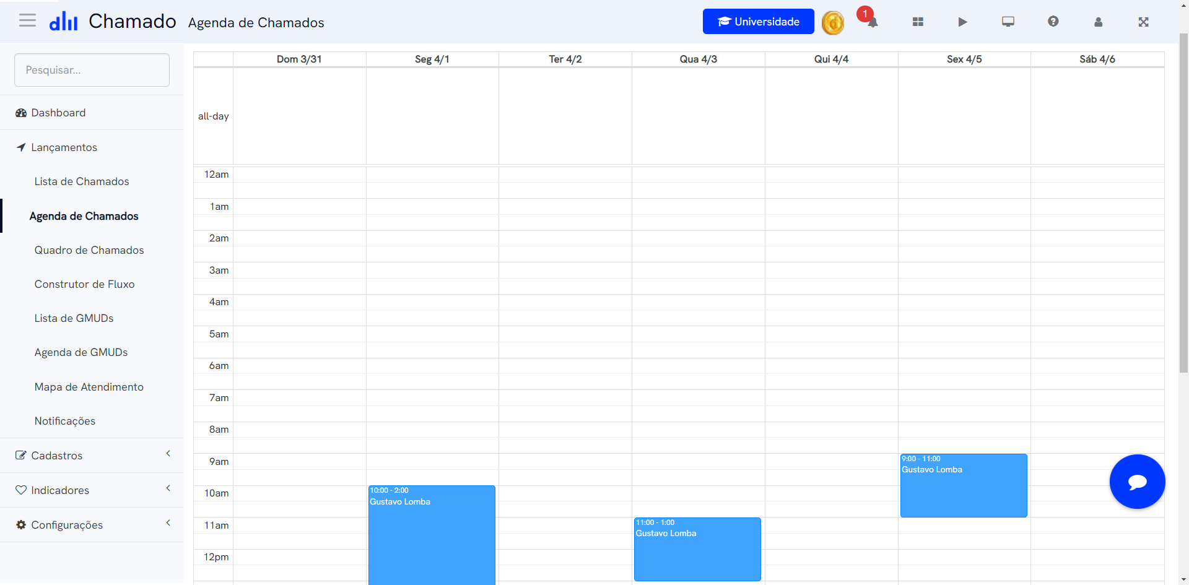Open the apps grid icon
The image size is (1189, 585).
tap(918, 22)
